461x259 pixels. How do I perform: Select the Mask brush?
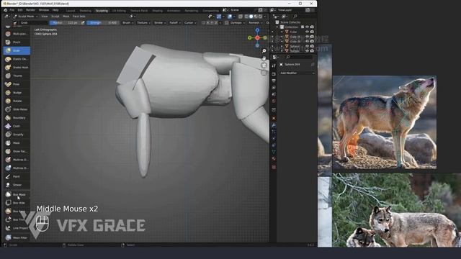[17, 143]
